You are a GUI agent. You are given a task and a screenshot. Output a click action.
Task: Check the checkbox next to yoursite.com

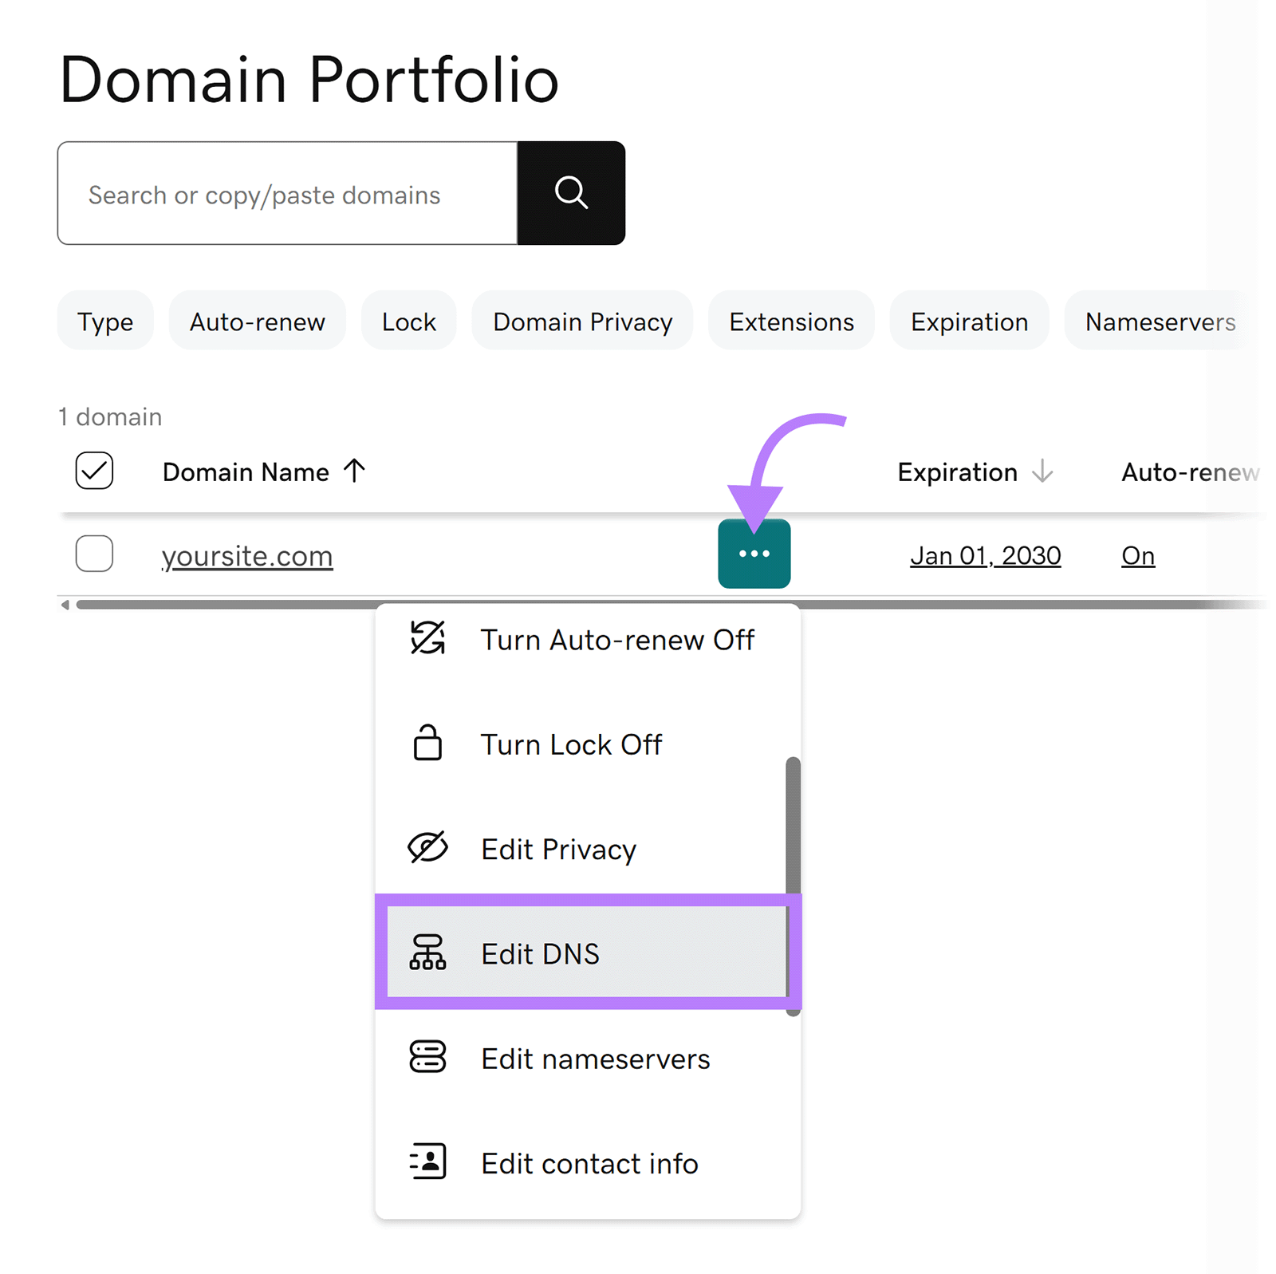(x=93, y=553)
